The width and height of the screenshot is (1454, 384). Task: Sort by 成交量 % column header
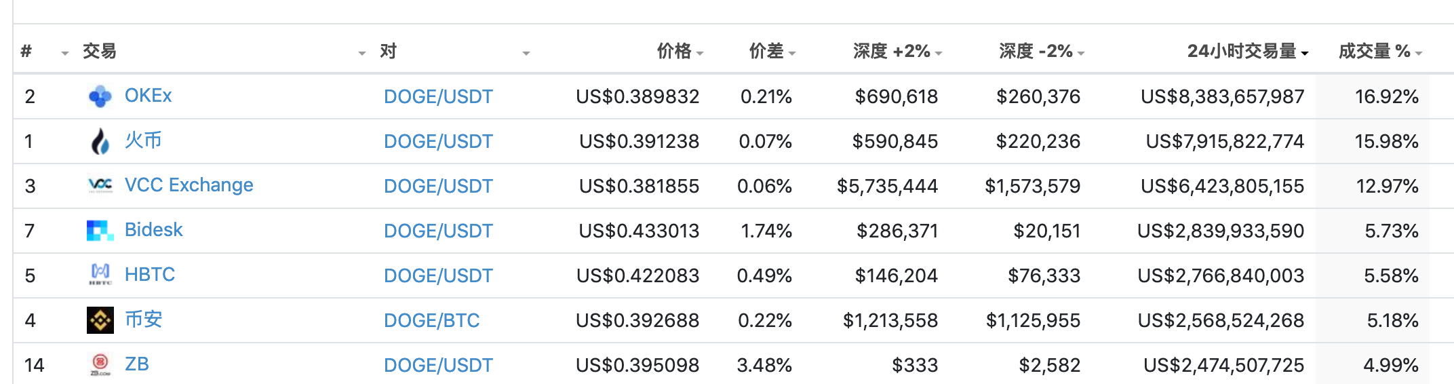coord(1380,51)
